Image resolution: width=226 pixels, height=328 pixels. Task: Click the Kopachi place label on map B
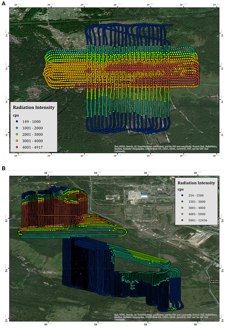click(x=214, y=281)
